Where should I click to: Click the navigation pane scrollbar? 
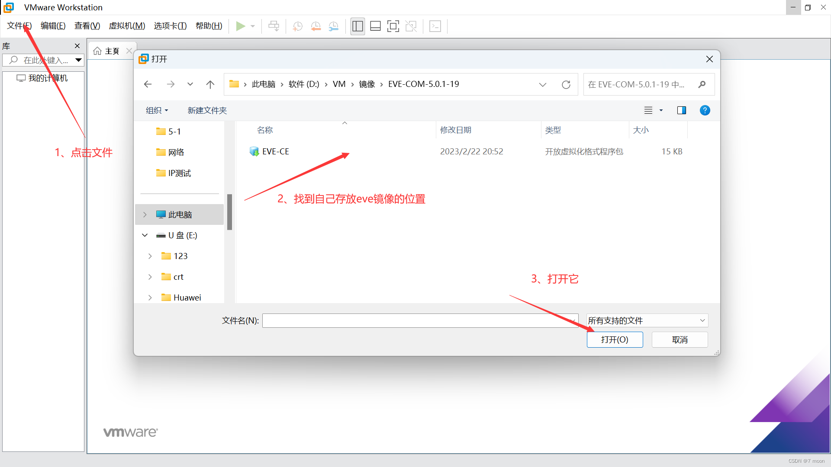point(229,212)
